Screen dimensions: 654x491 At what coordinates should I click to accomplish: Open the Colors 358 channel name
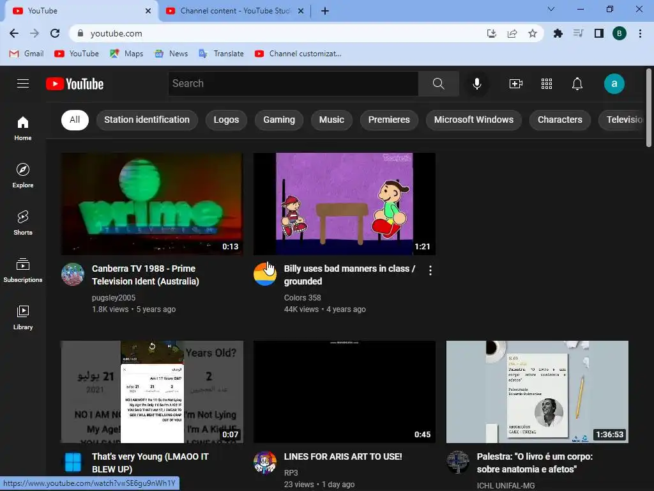click(x=302, y=298)
